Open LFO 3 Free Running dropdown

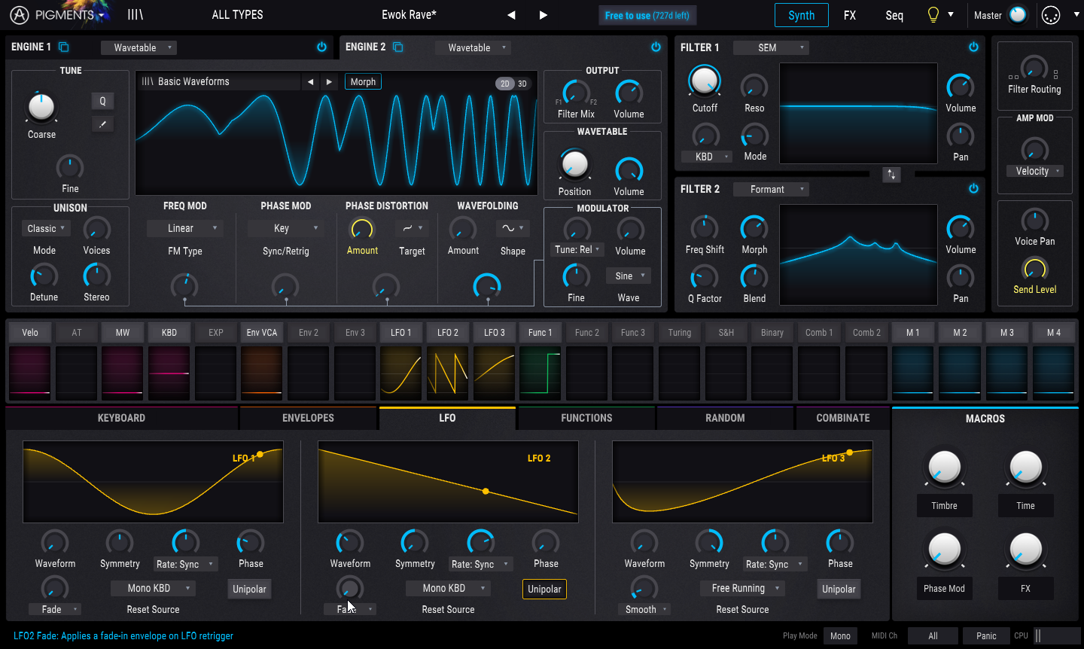pos(742,588)
